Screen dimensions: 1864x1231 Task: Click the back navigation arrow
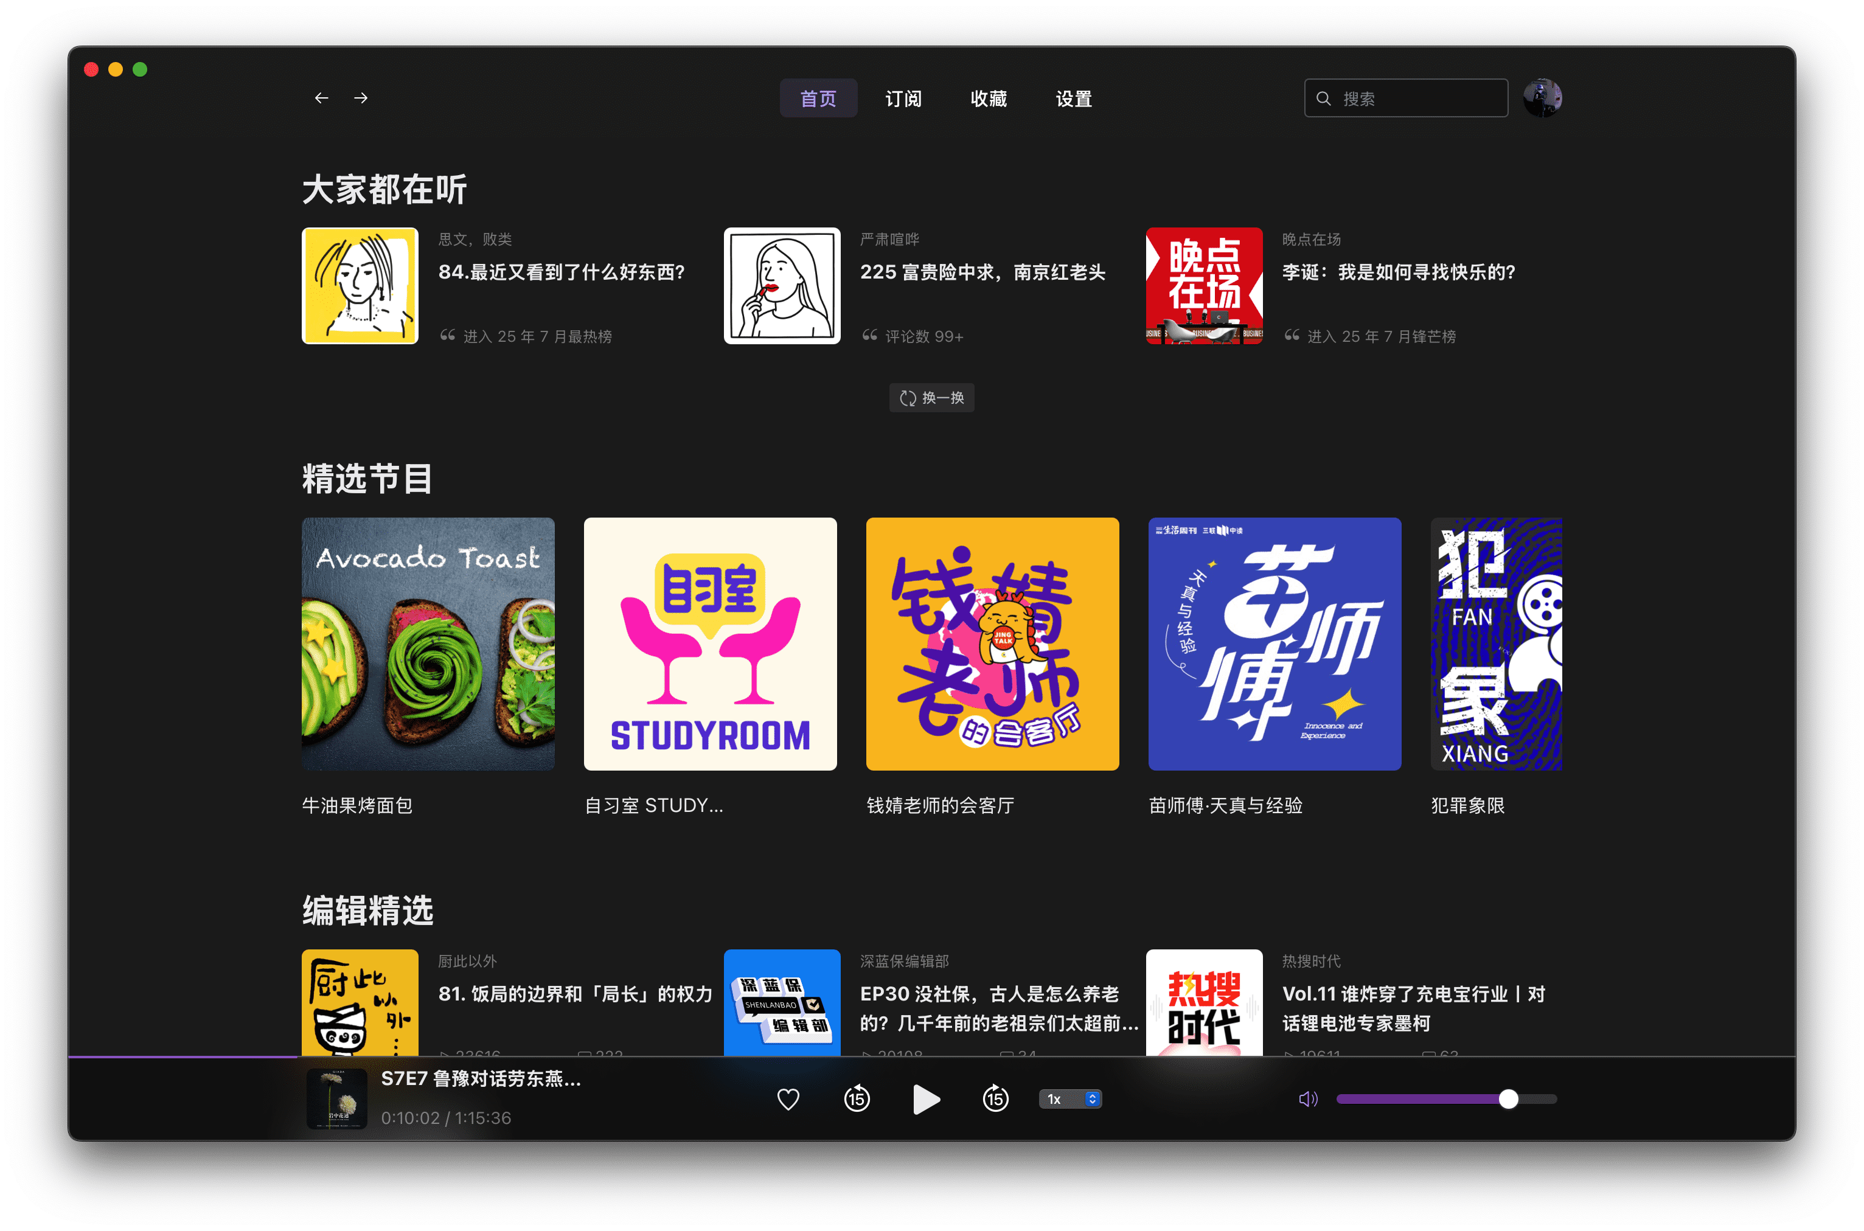[321, 98]
